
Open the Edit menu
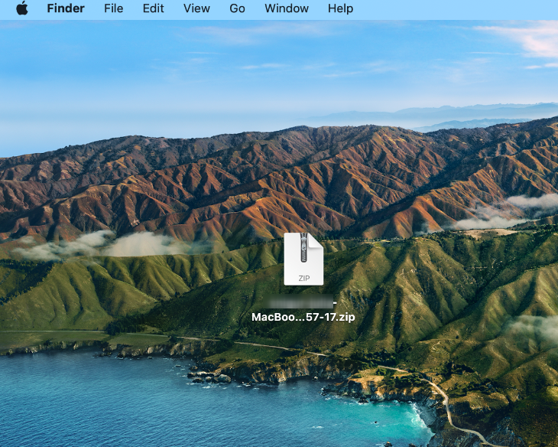click(153, 9)
